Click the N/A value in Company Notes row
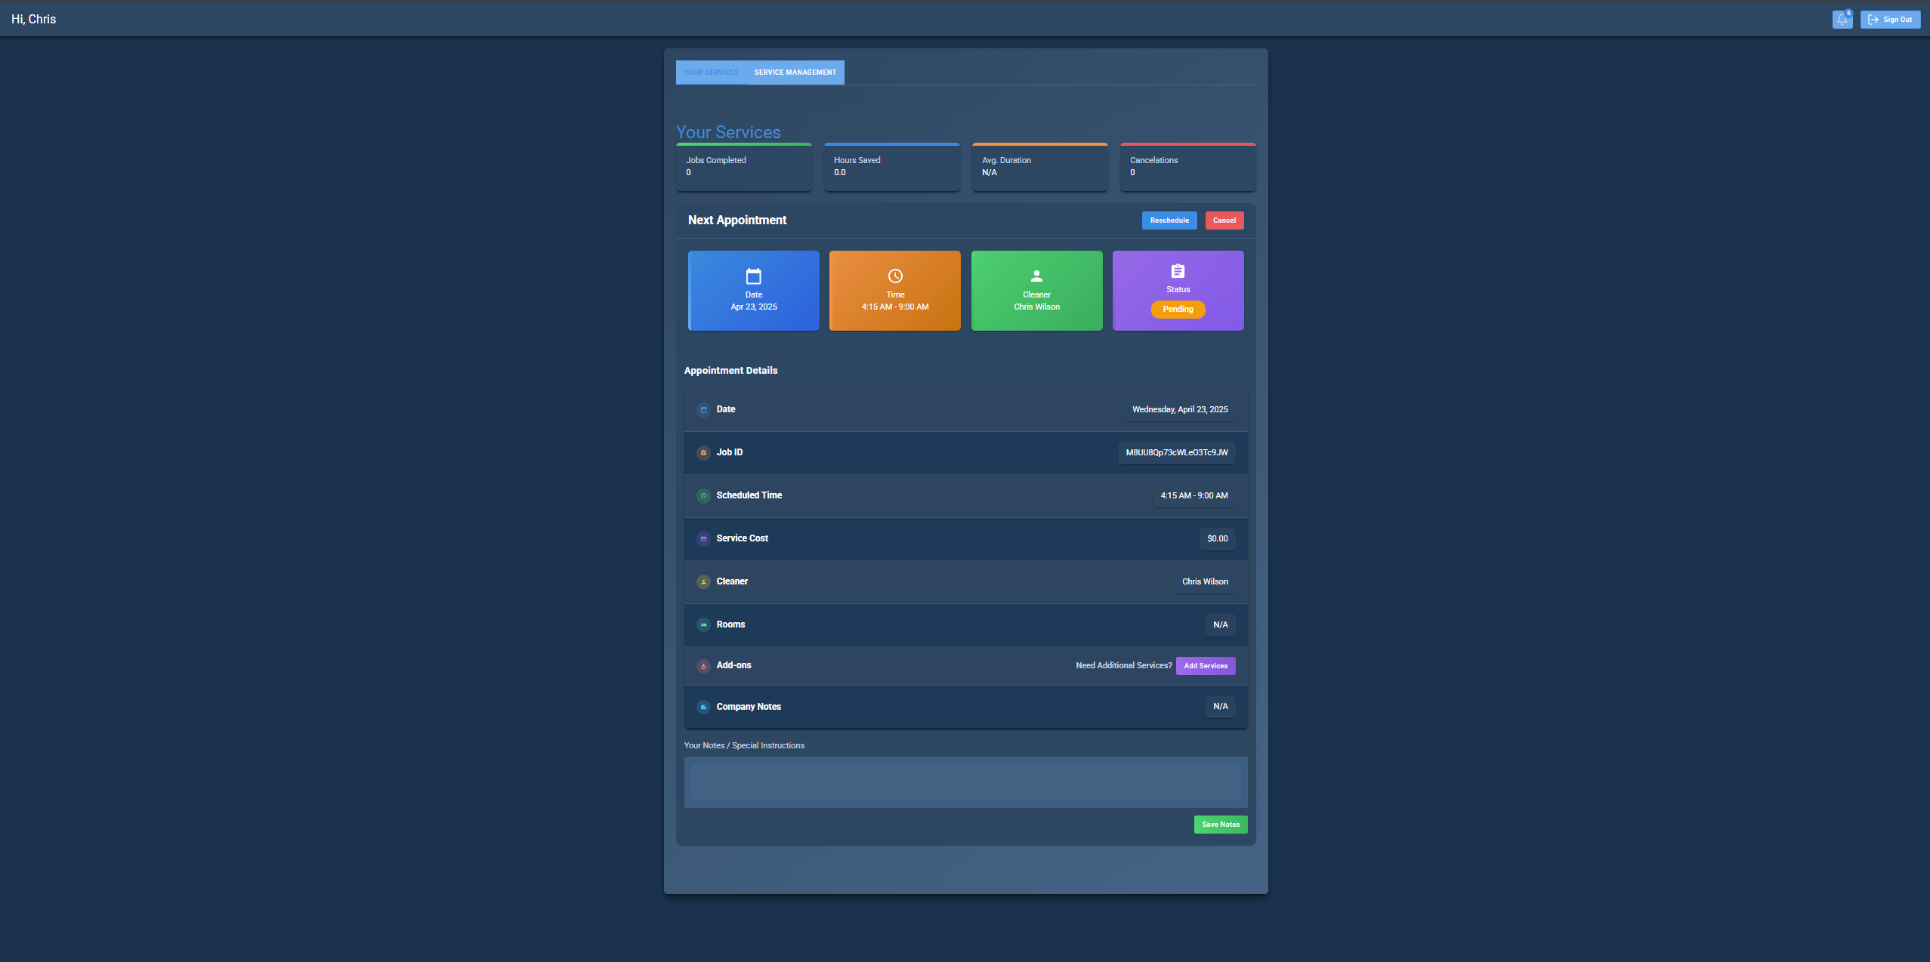Viewport: 1930px width, 962px height. [1220, 707]
